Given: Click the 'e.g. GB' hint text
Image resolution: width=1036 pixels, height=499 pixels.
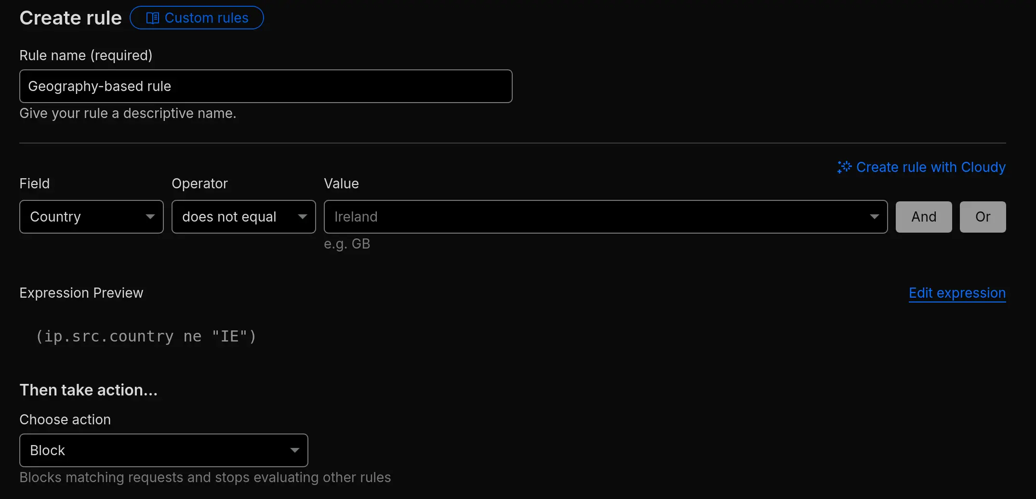Looking at the screenshot, I should point(347,244).
